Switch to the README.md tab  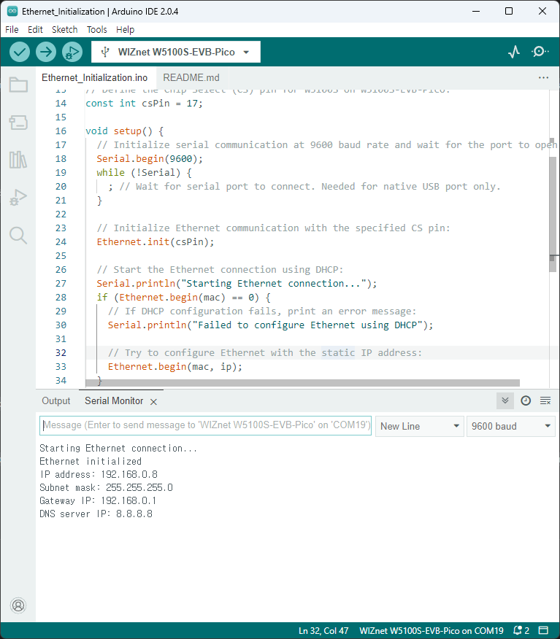click(x=191, y=77)
